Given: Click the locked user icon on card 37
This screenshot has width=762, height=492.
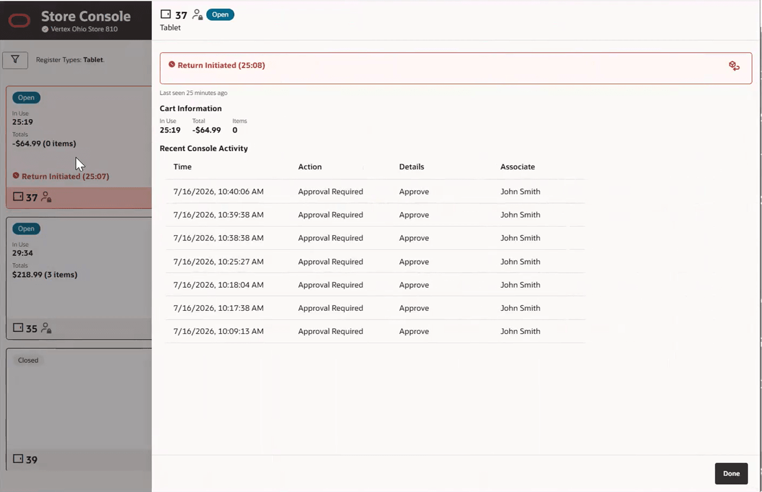Looking at the screenshot, I should tap(46, 197).
